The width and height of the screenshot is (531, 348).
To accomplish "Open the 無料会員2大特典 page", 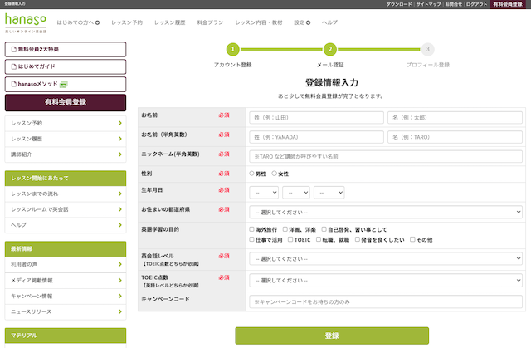I will (66, 50).
